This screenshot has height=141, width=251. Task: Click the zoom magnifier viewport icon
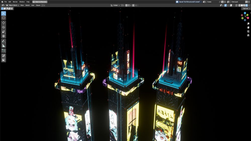click(248, 24)
